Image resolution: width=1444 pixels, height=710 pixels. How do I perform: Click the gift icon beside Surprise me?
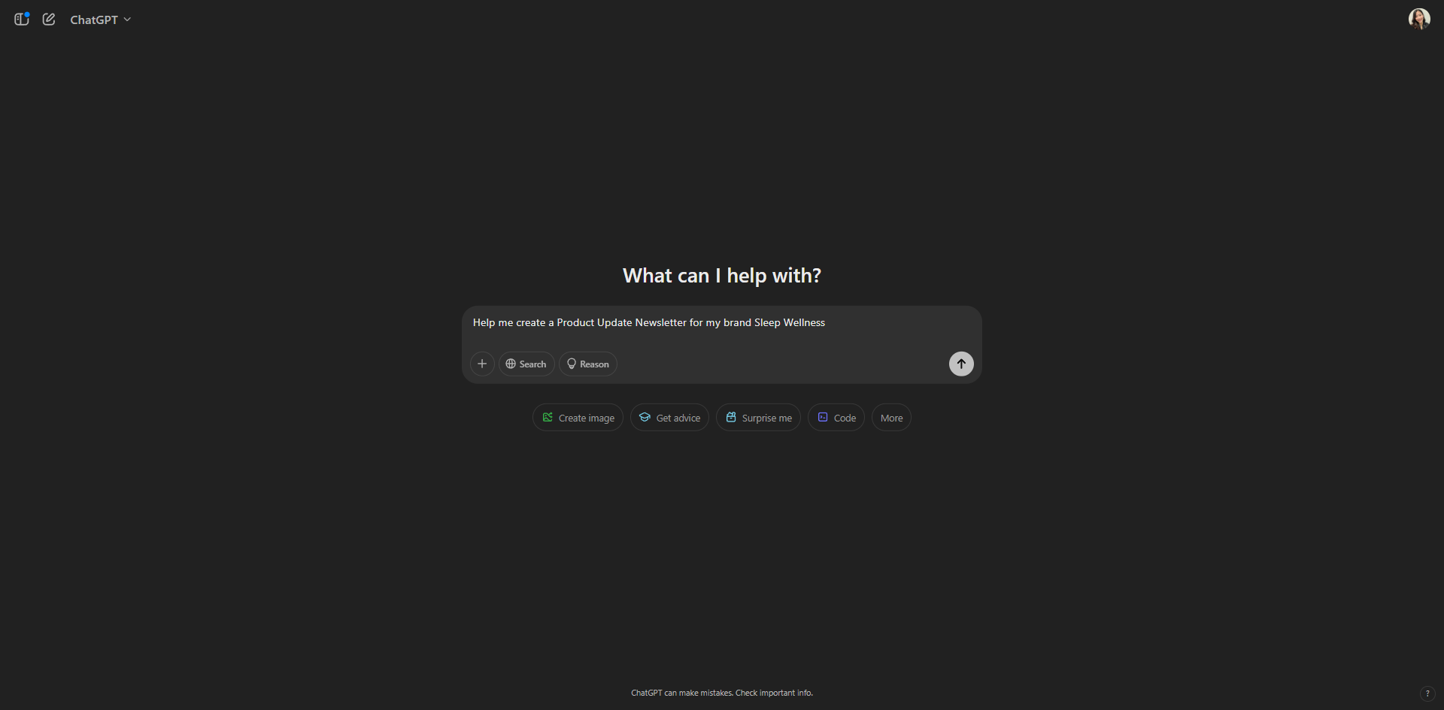[x=731, y=417]
